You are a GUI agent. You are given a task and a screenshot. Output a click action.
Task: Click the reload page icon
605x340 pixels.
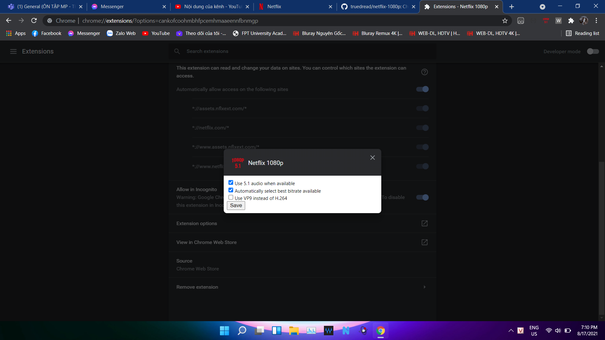pos(34,21)
